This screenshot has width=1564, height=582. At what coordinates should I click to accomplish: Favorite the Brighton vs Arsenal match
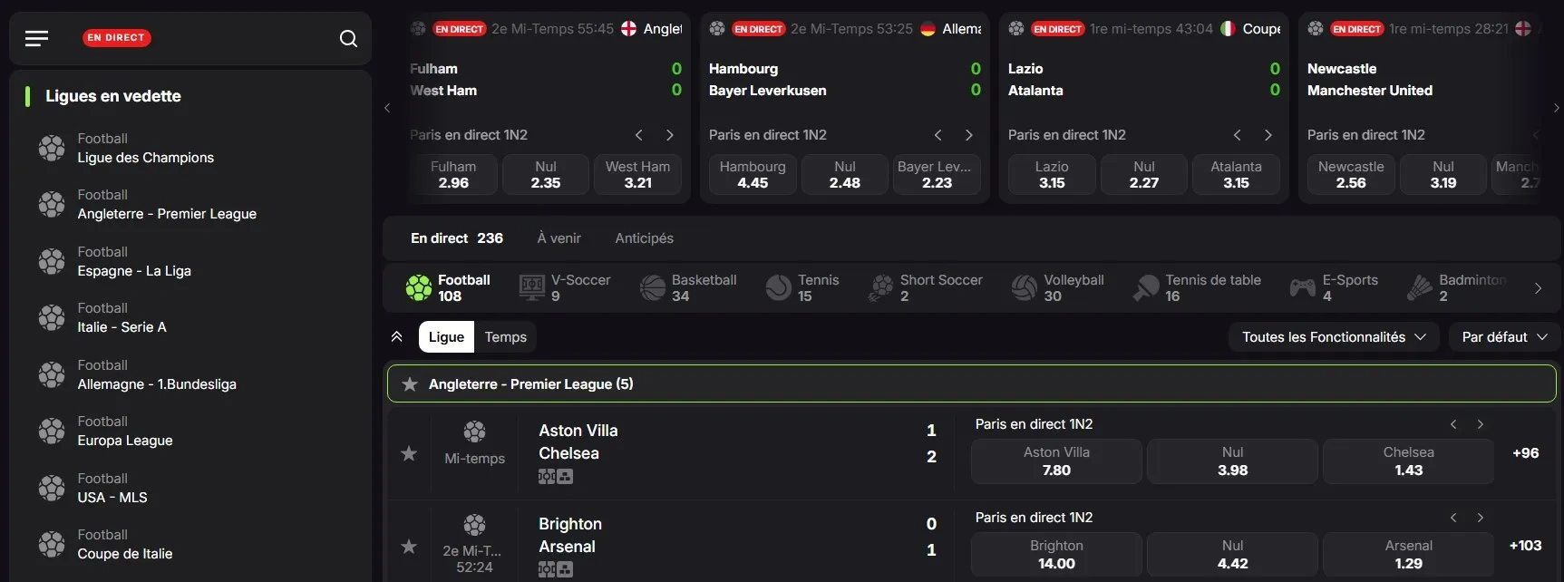click(409, 547)
